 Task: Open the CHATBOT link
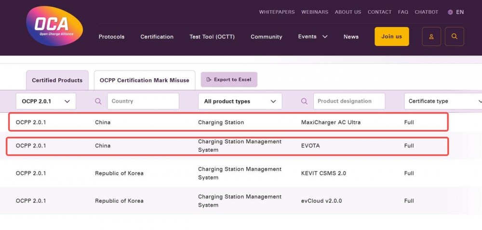427,12
